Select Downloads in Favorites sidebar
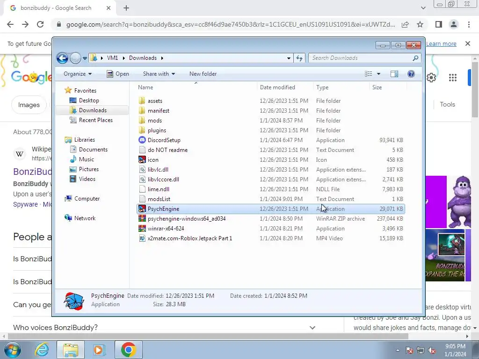 click(x=93, y=110)
